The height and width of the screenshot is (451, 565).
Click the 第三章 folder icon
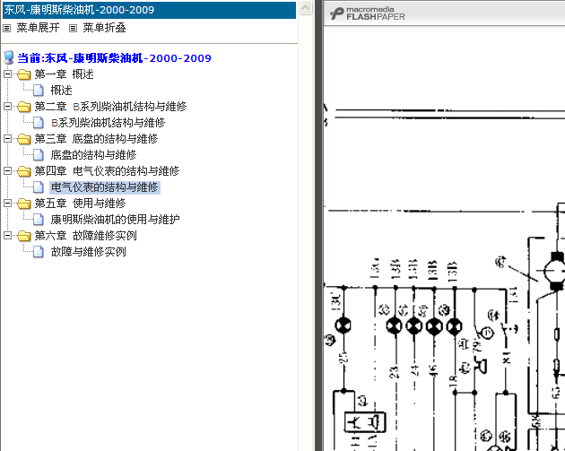click(x=24, y=139)
